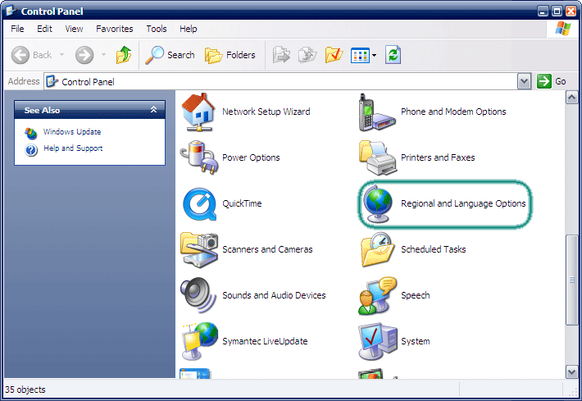
Task: Expand the Address bar dropdown
Action: [x=525, y=81]
